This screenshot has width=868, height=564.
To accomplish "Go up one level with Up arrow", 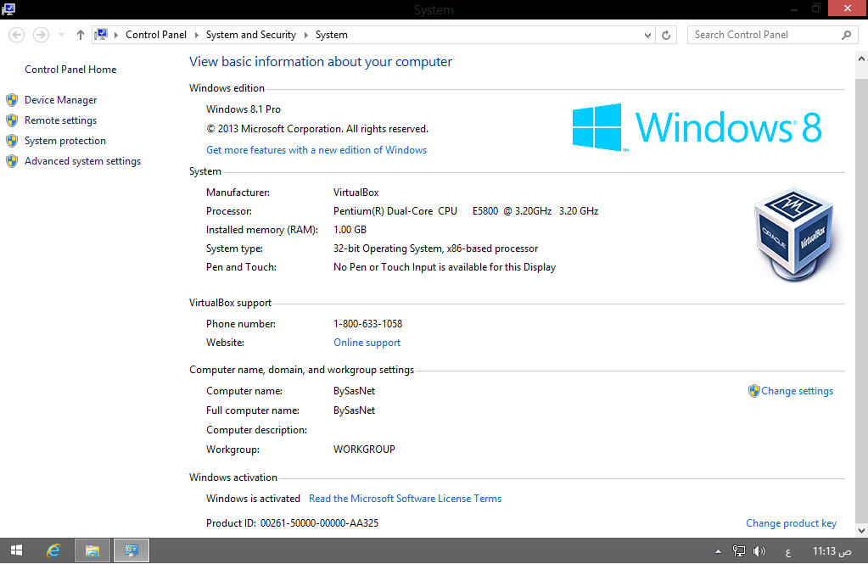I will (81, 35).
